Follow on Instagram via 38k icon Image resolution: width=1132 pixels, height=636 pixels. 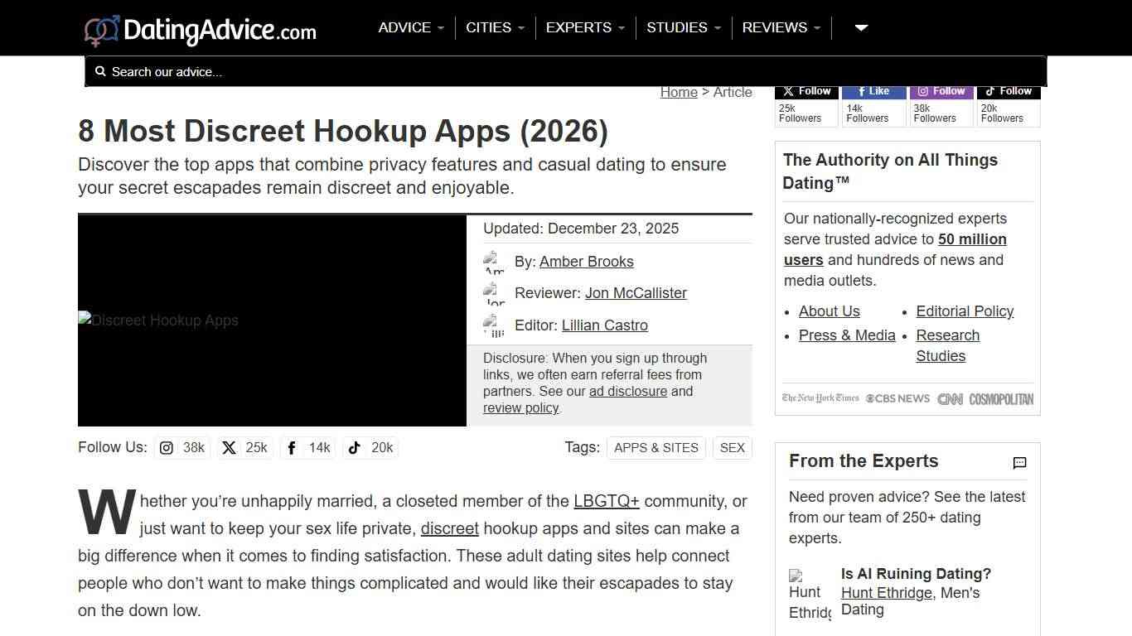tap(166, 447)
